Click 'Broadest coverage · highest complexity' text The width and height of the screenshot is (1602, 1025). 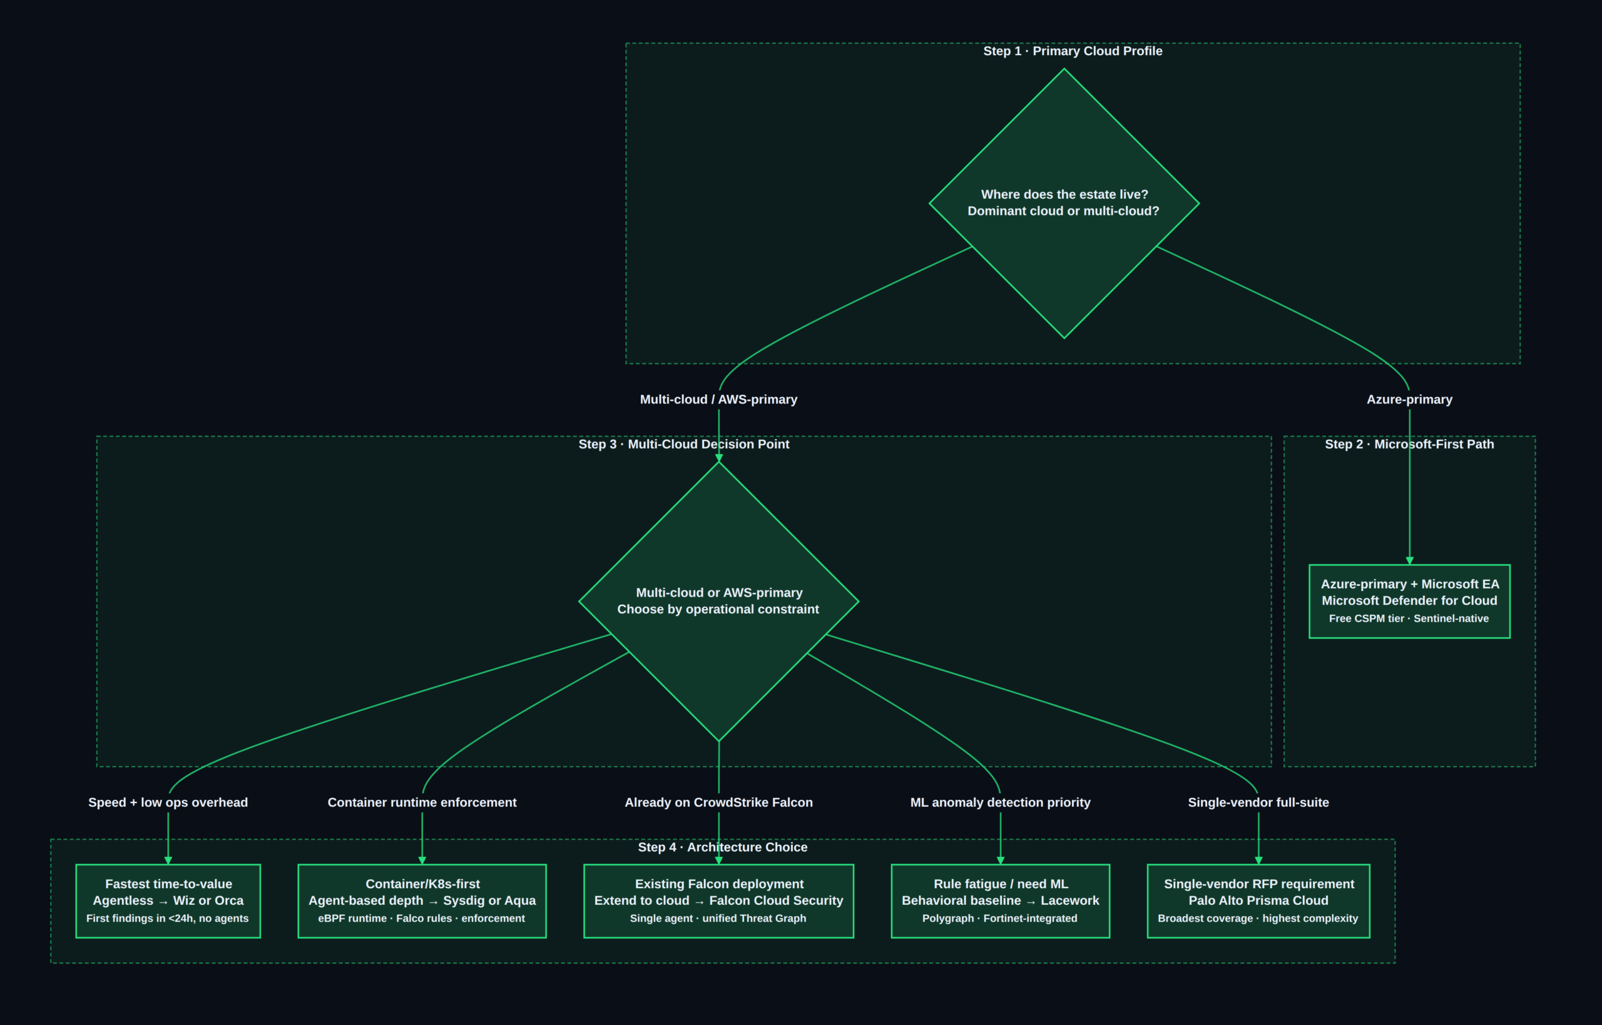[1258, 919]
